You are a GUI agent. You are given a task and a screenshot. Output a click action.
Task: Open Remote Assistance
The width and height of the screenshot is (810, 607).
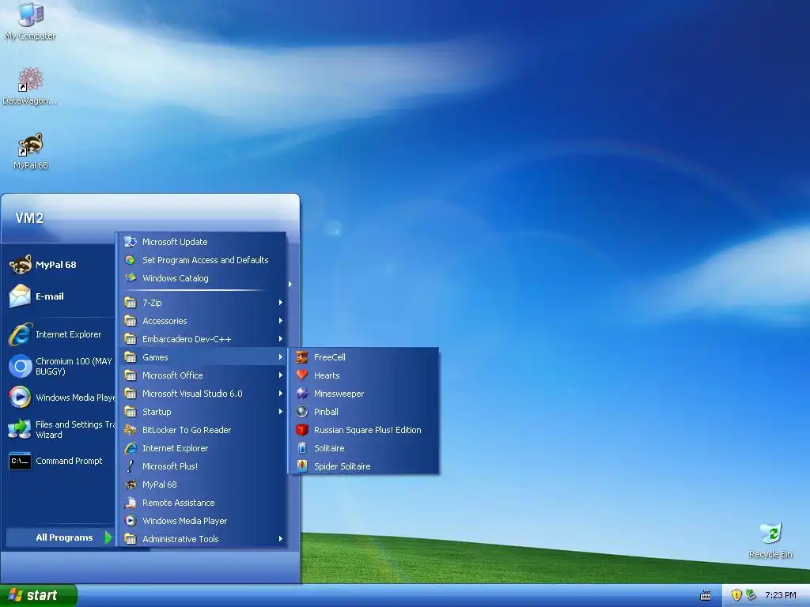pyautogui.click(x=203, y=502)
